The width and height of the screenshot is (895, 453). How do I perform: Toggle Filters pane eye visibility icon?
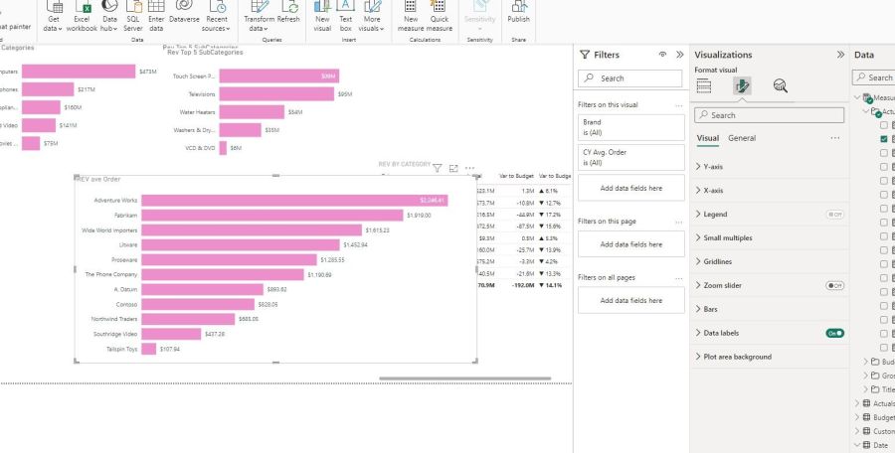click(662, 55)
